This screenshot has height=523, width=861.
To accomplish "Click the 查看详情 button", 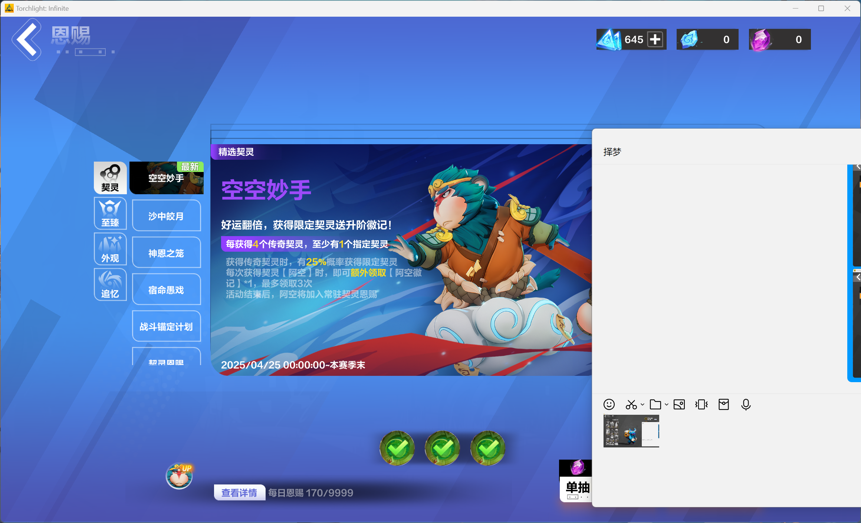I will pos(239,493).
